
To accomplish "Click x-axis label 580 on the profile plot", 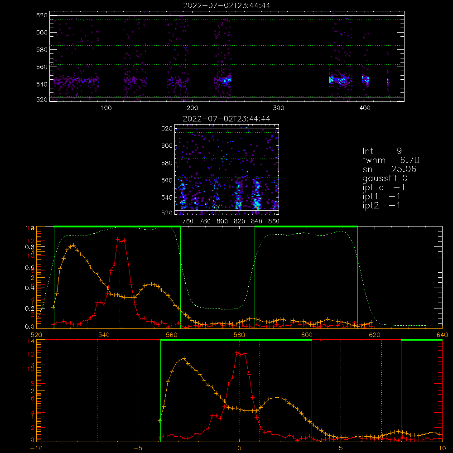I will click(239, 335).
